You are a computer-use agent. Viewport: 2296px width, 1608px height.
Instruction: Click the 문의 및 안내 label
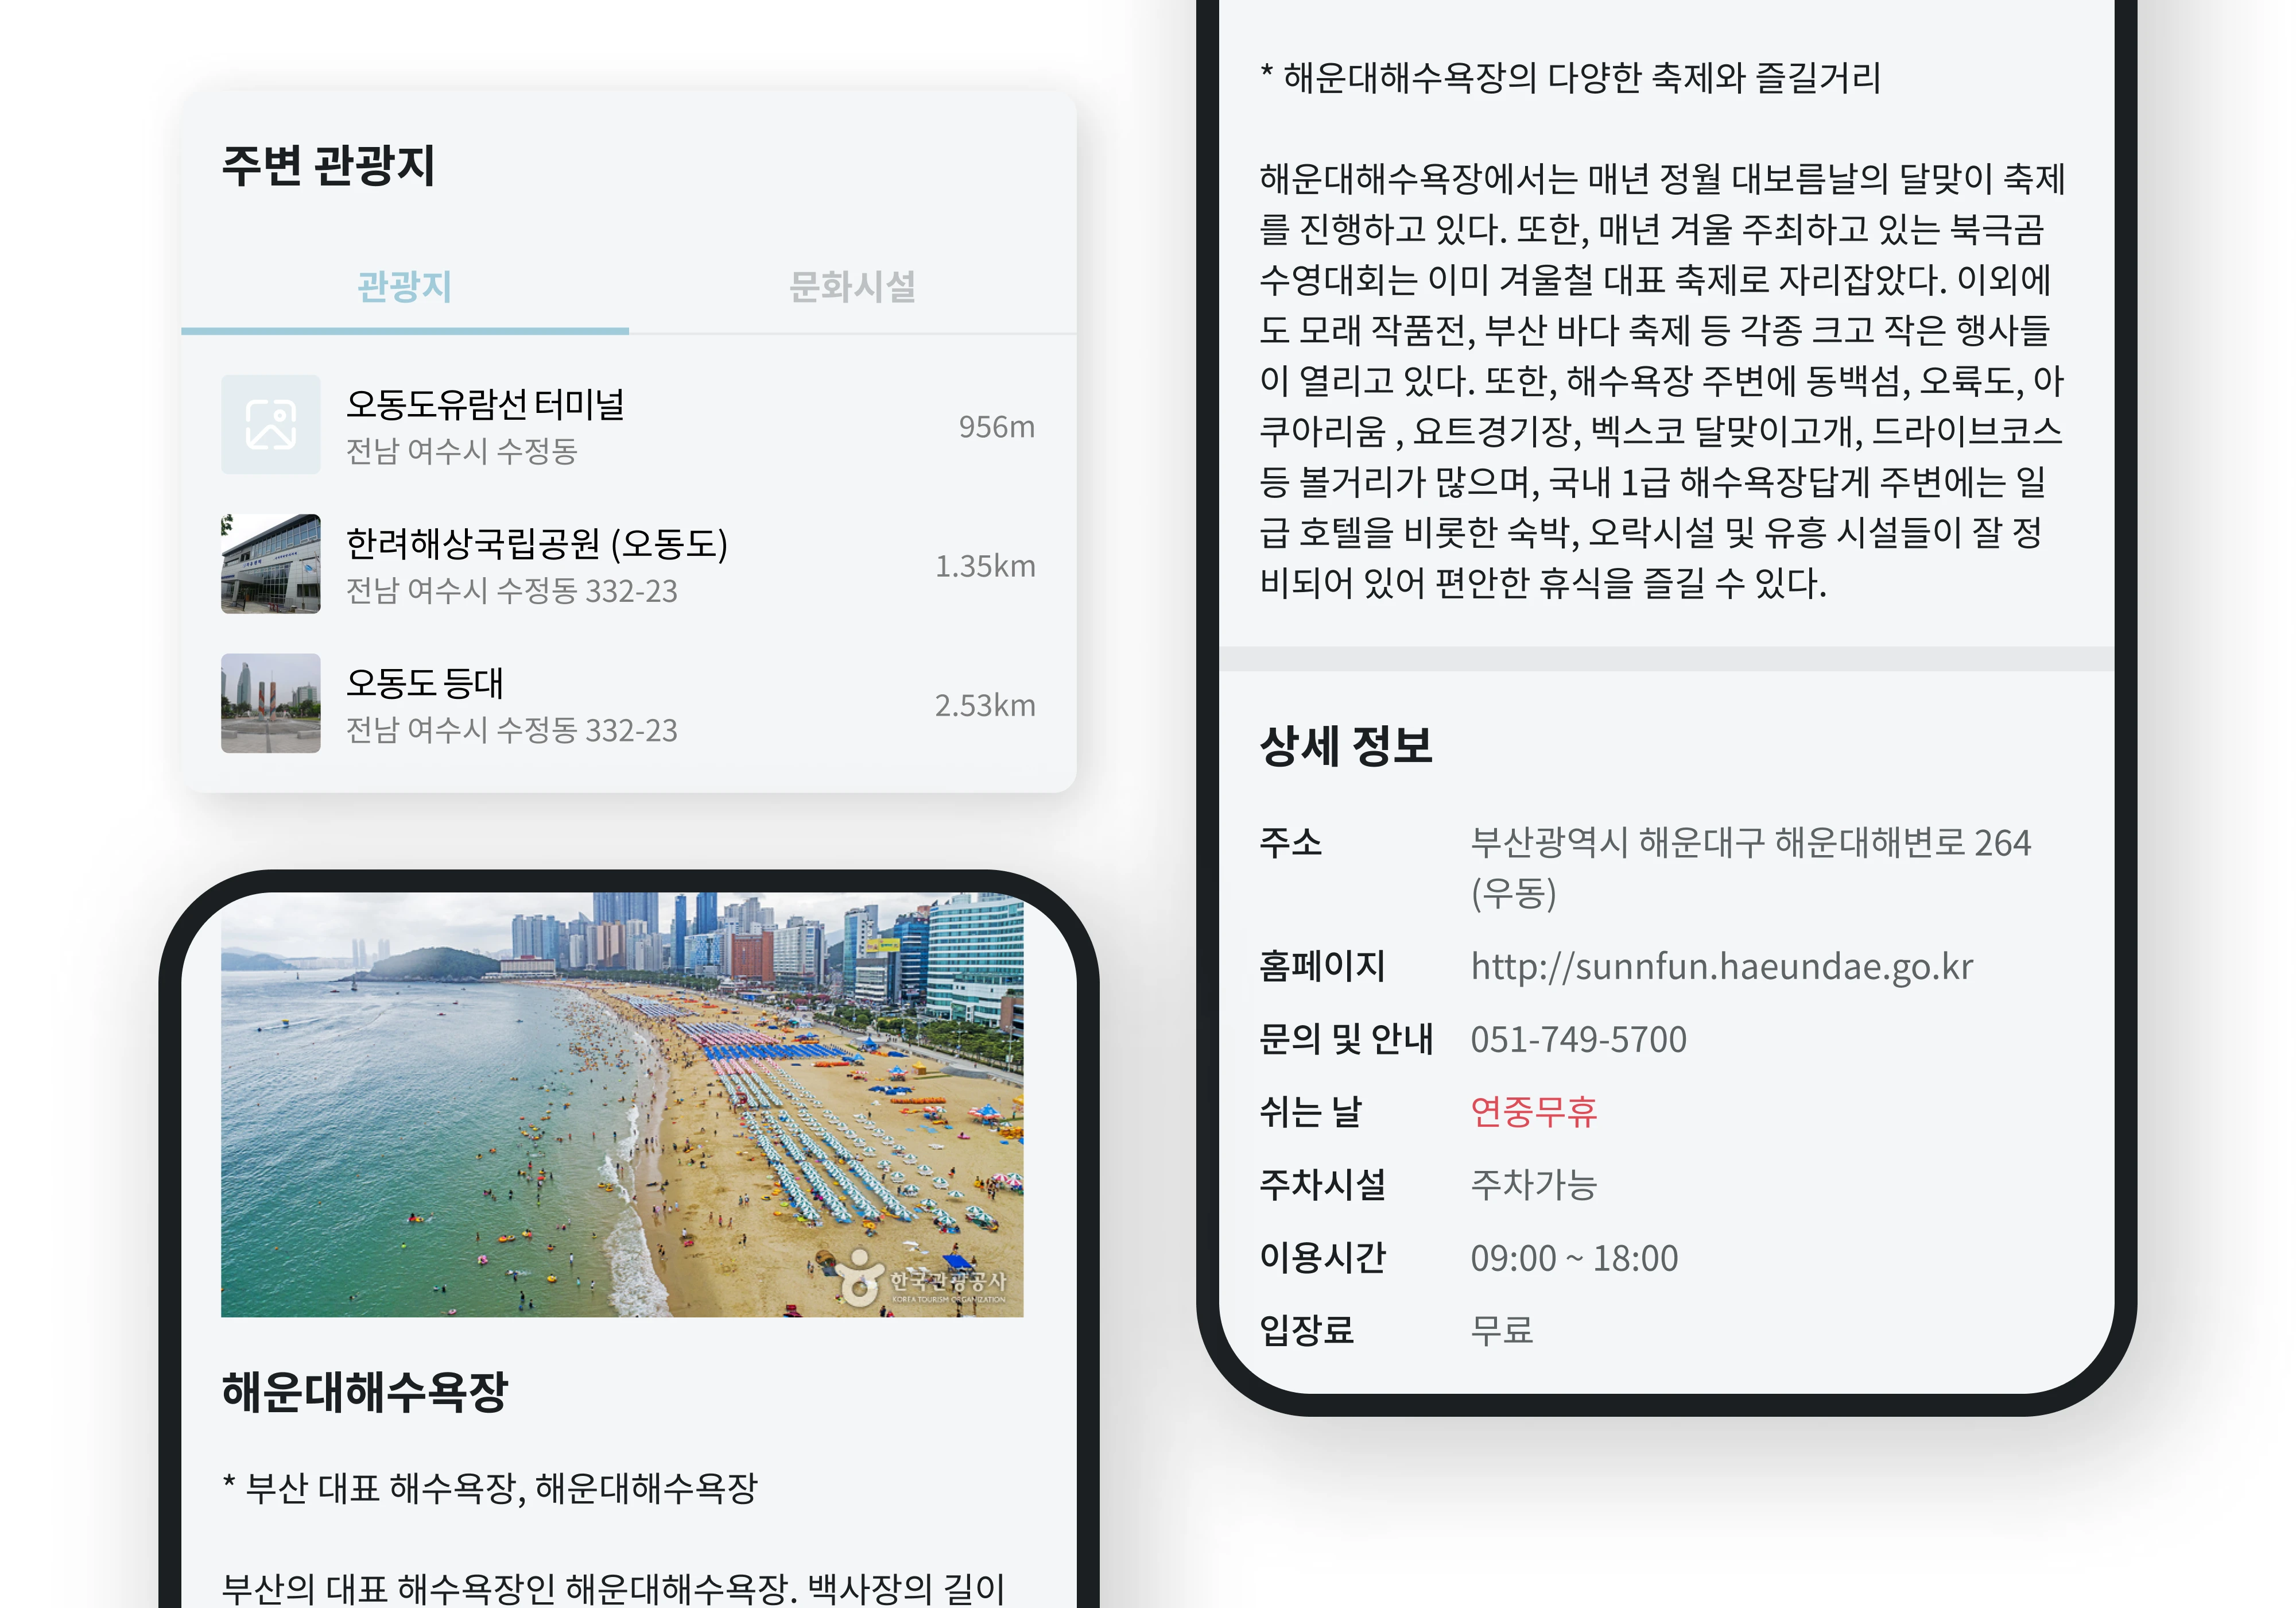click(1346, 1039)
